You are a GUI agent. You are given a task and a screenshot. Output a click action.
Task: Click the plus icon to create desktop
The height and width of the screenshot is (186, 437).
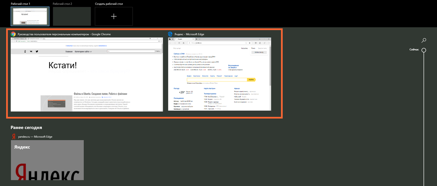[x=114, y=16]
